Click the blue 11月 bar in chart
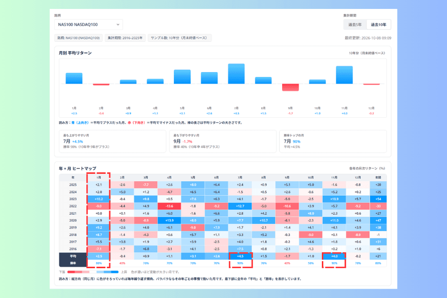The image size is (447, 298). pos(344,75)
